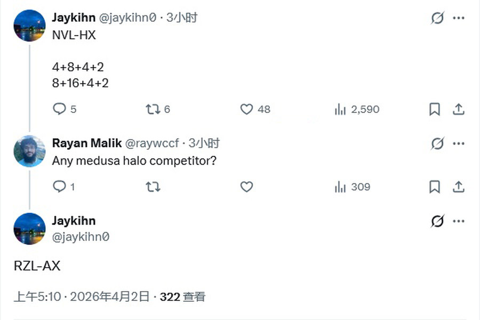The height and width of the screenshot is (320, 480).
Task: Open Grok icon on NVL-HX post
Action: coord(437,18)
